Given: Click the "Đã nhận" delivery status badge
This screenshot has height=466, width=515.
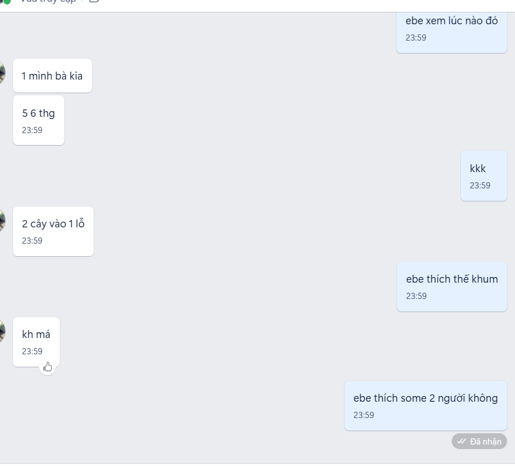Looking at the screenshot, I should [x=479, y=441].
